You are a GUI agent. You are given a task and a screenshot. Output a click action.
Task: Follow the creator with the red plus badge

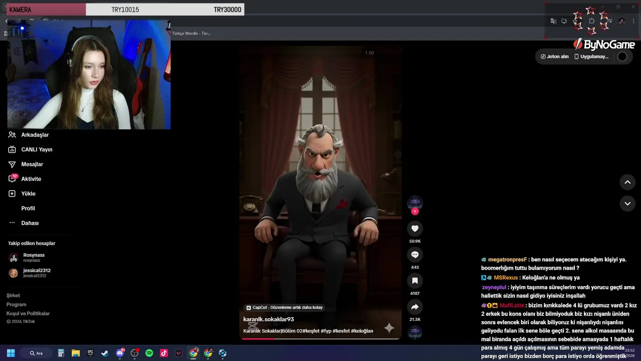(415, 212)
